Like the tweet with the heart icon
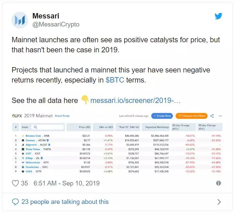Image resolution: width=235 pixels, height=214 pixels. [x=15, y=183]
